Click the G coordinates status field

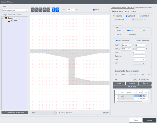click(73, 113)
